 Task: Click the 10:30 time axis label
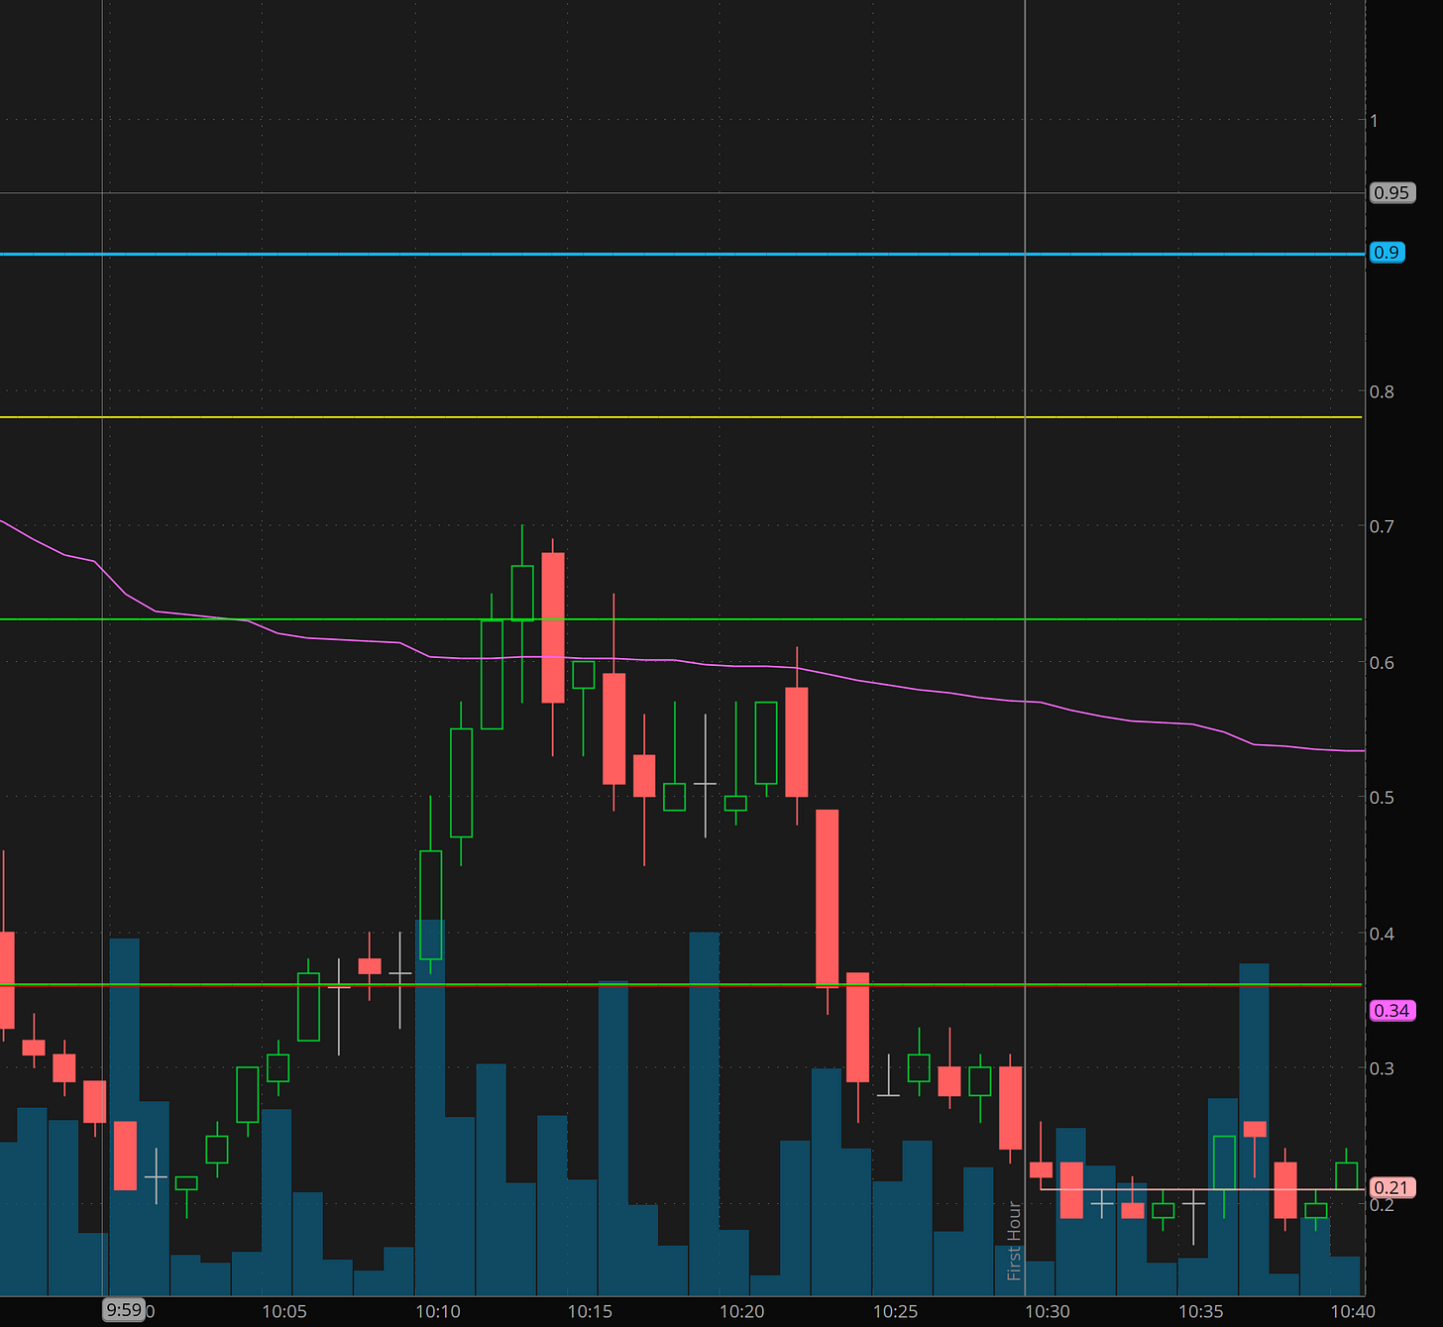[1048, 1311]
